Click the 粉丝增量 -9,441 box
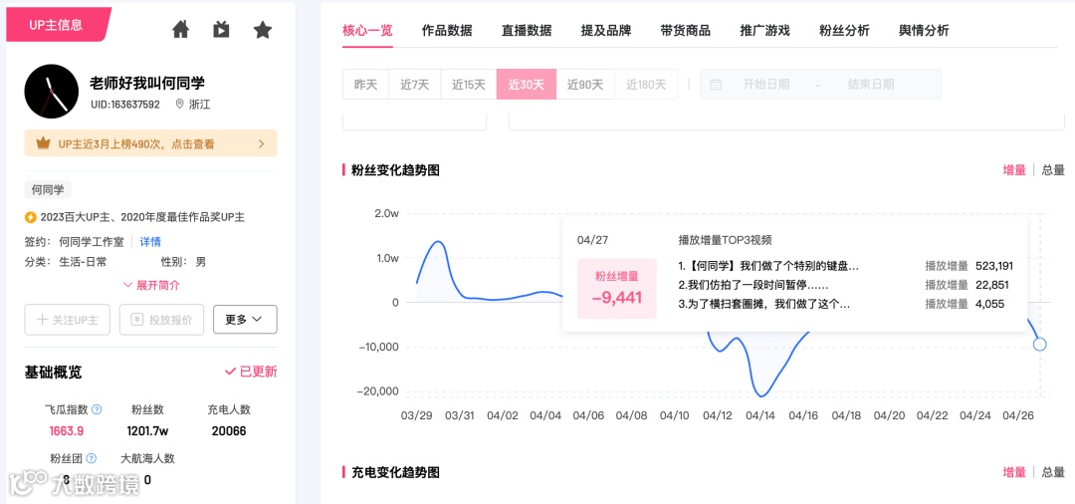Viewport: 1075px width, 504px height. pyautogui.click(x=616, y=289)
